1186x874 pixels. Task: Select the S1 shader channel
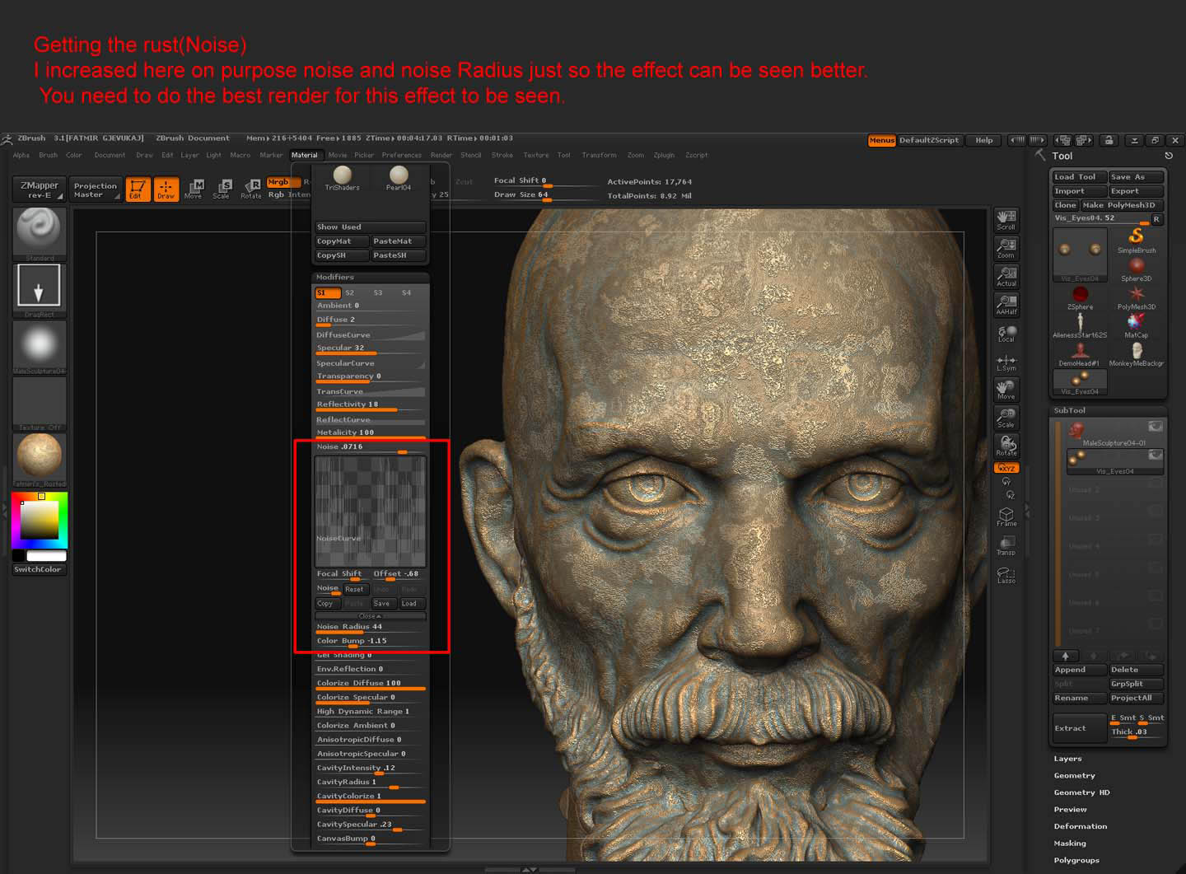tap(326, 292)
